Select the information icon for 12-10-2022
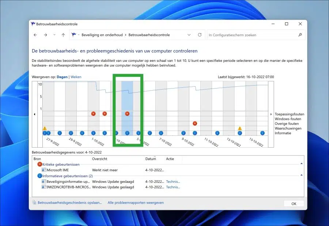 pos(218,133)
